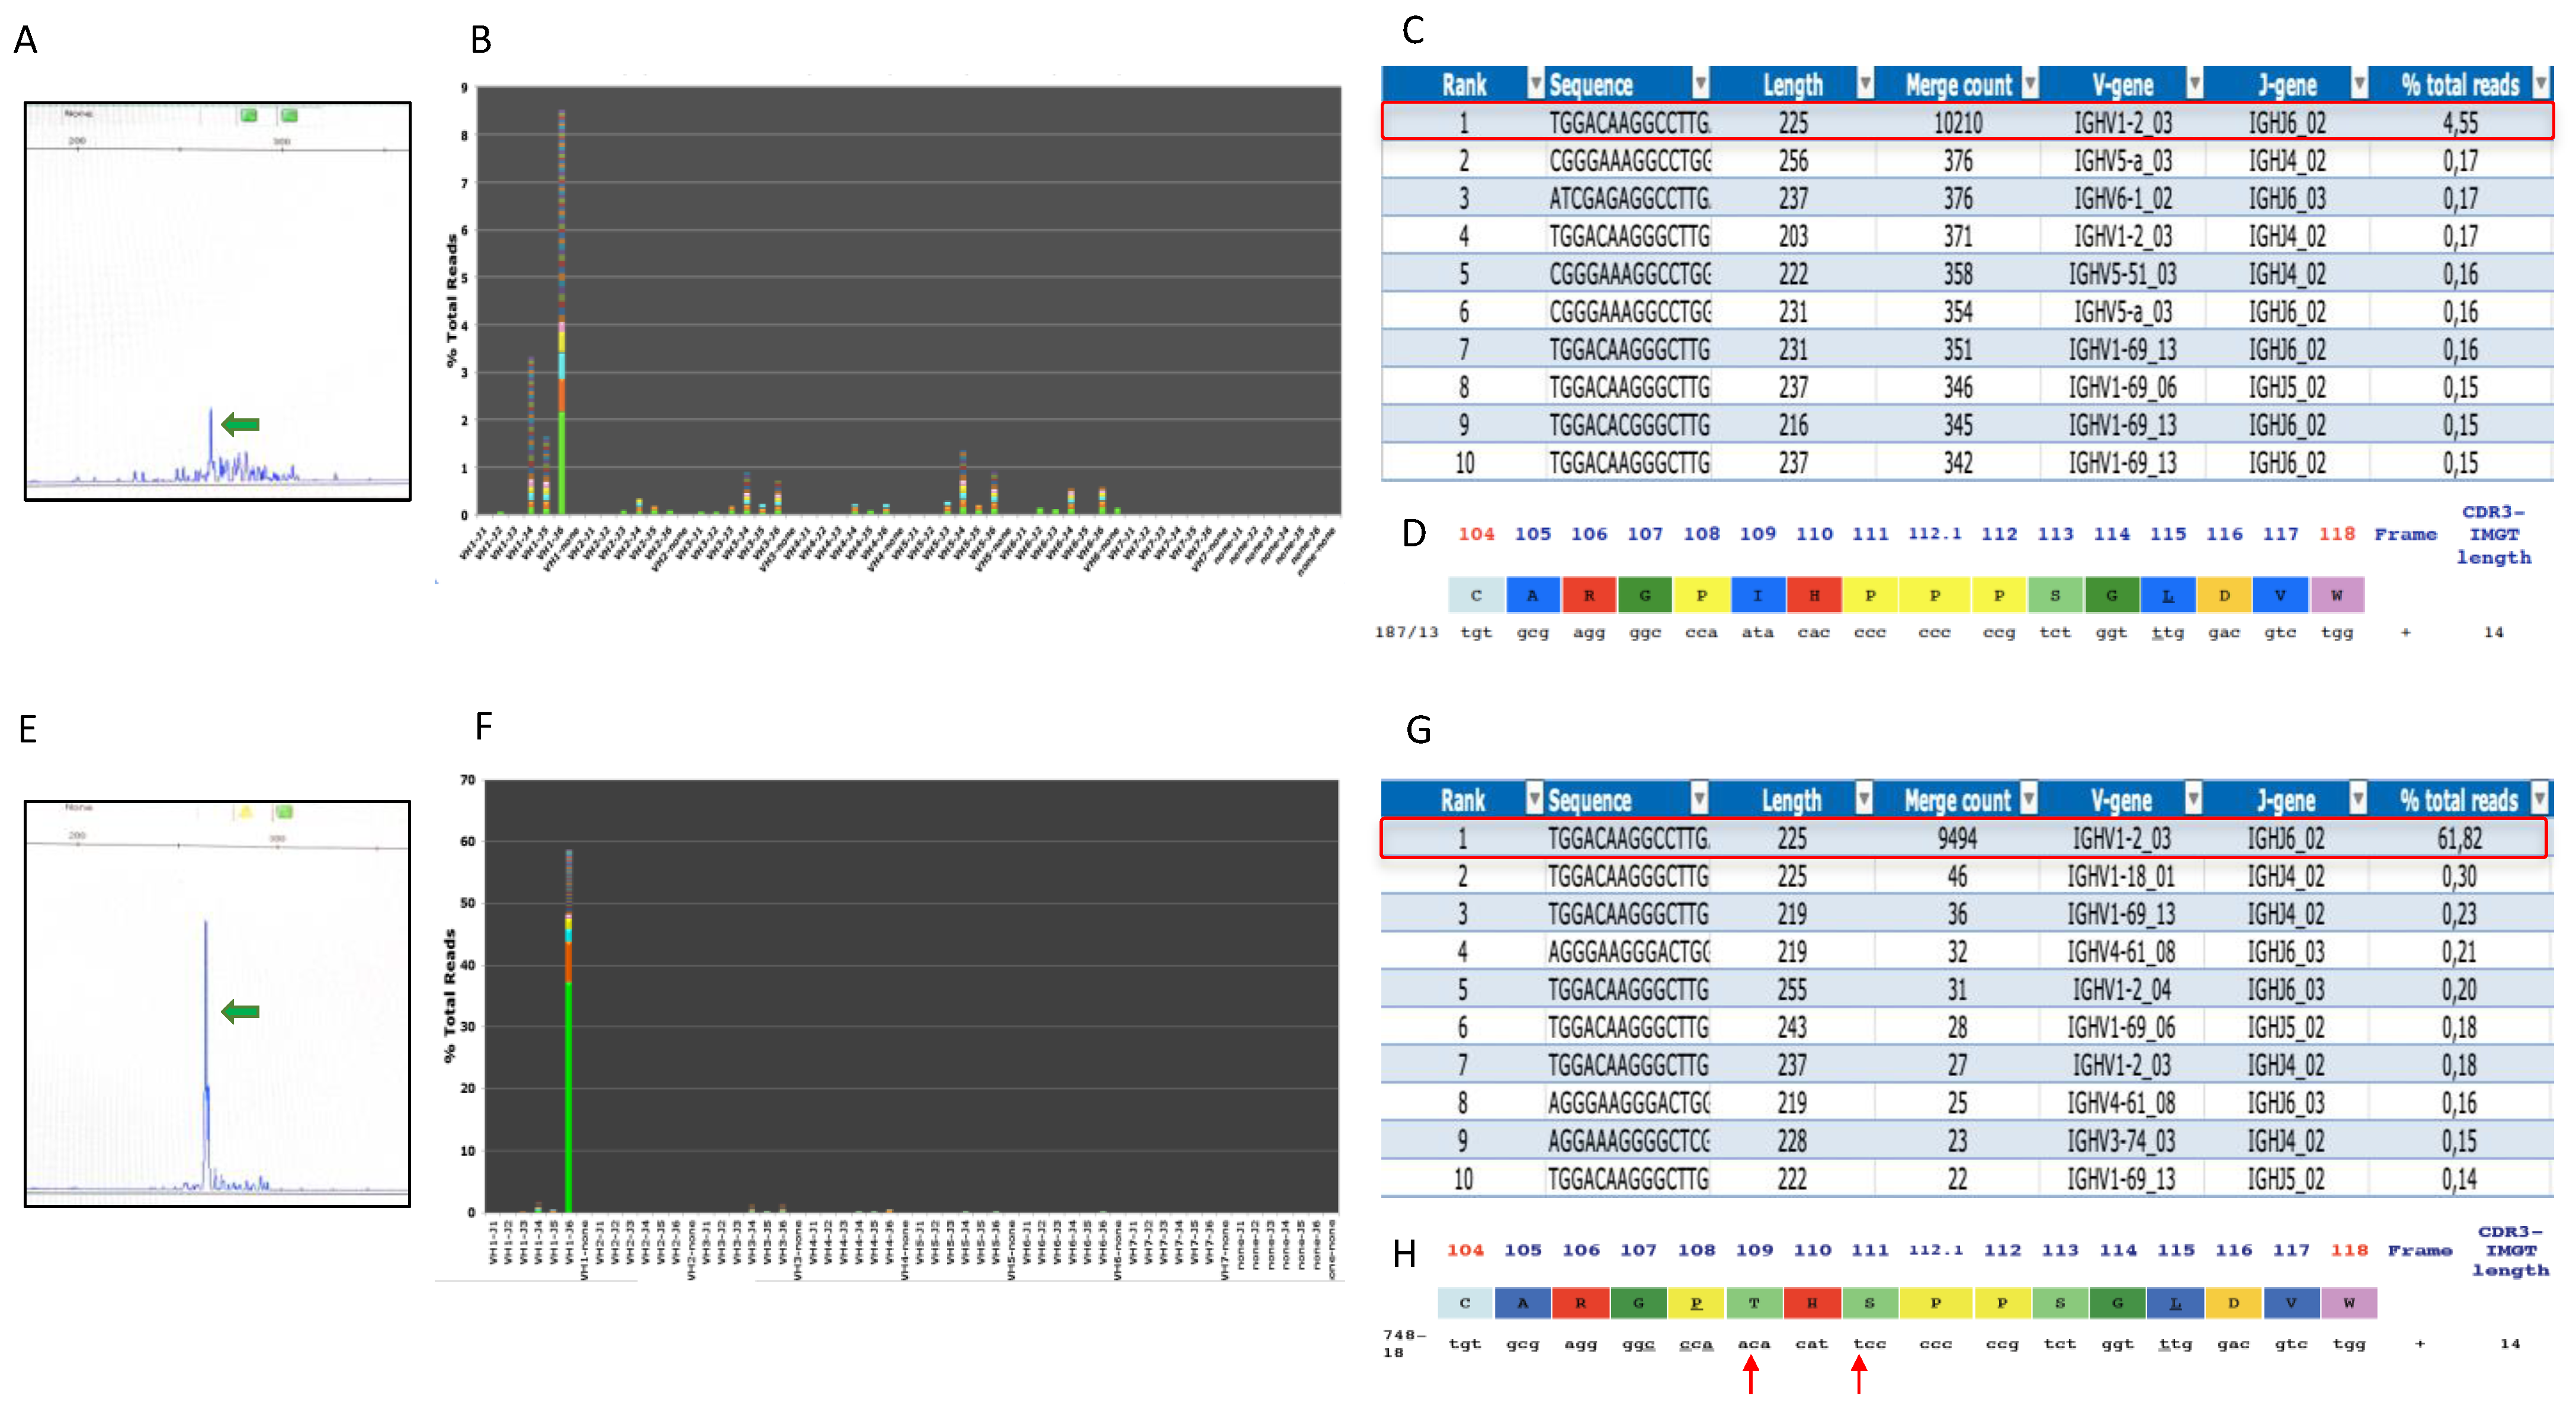
Task: Click the right green status icon in panel A
Action: click(x=289, y=115)
